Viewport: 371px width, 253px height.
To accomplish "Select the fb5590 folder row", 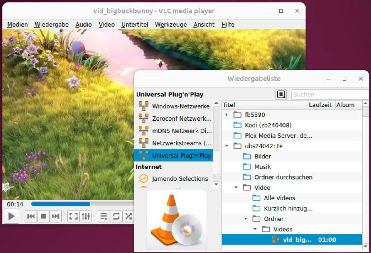I will tap(292, 115).
